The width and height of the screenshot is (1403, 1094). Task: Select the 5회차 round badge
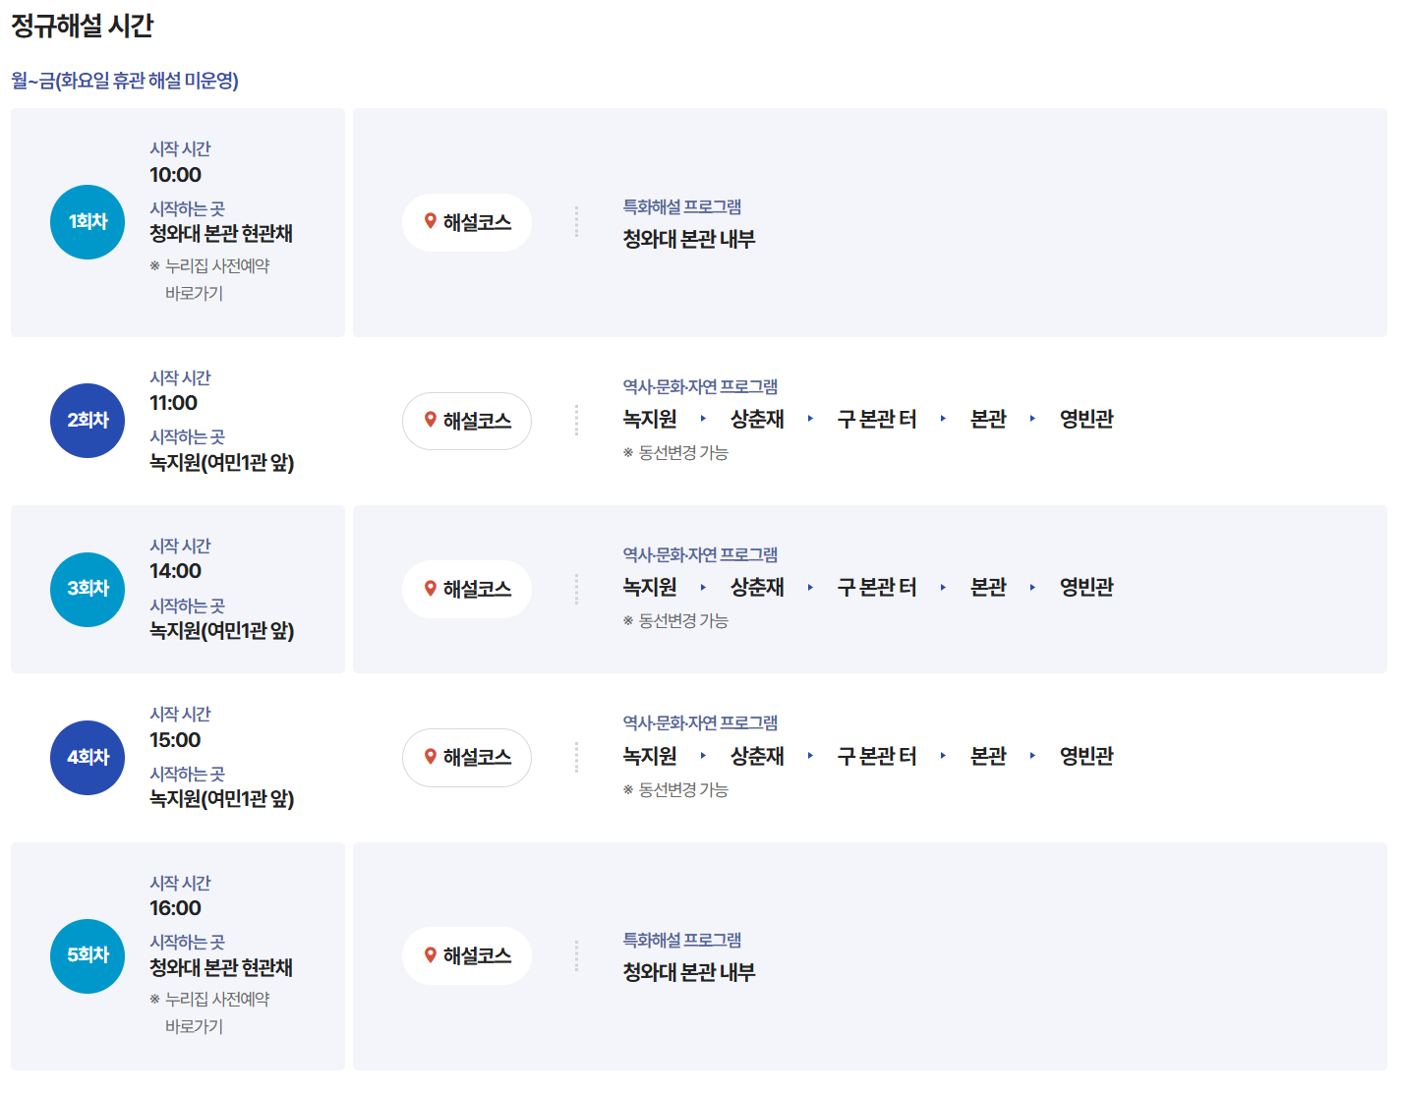(x=87, y=955)
